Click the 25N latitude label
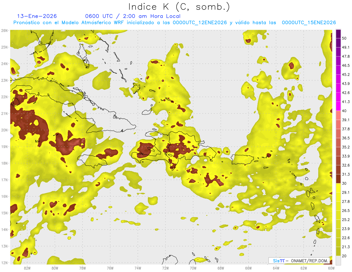Screen dimensions: 352x272 point(4,47)
